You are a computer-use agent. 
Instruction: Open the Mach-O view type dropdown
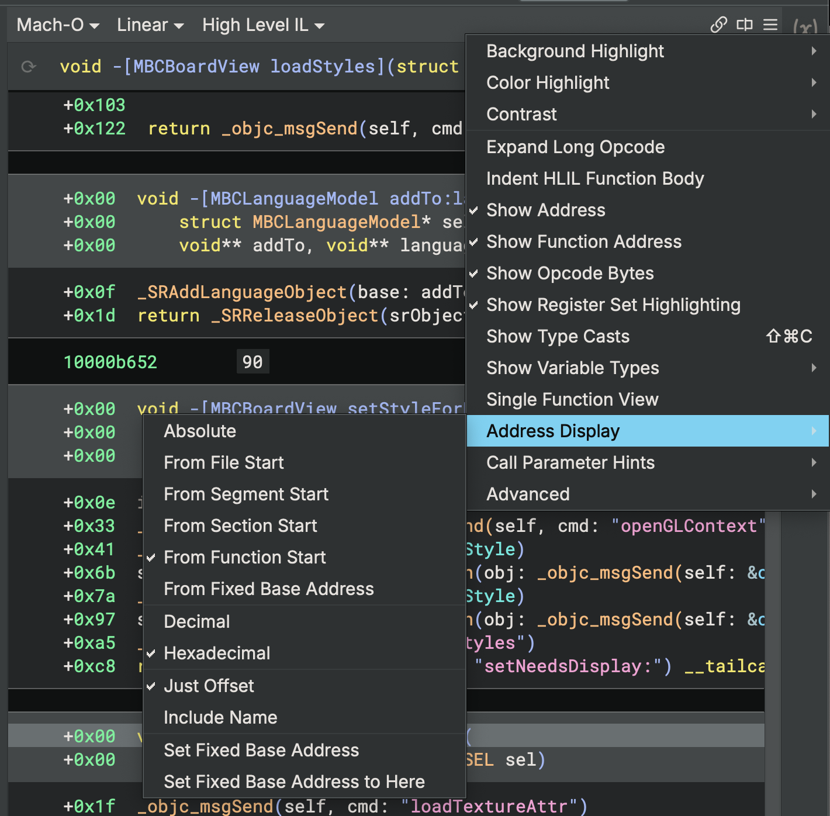[x=58, y=25]
